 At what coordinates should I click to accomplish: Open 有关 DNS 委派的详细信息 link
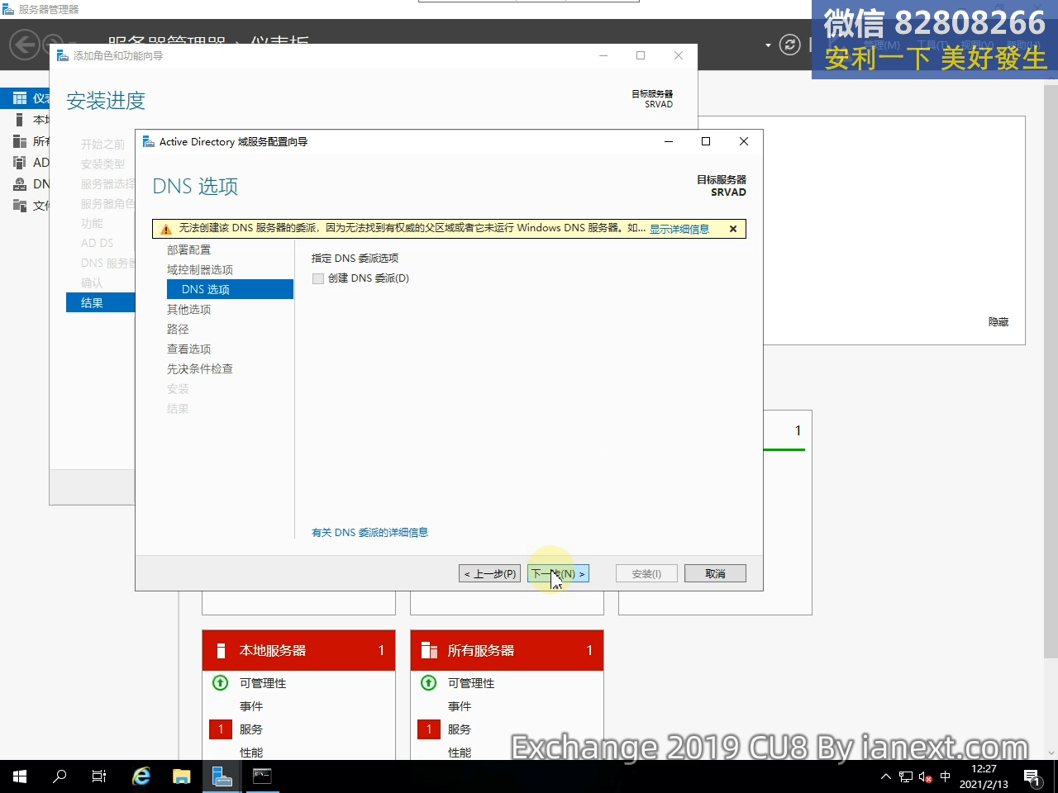(x=369, y=533)
